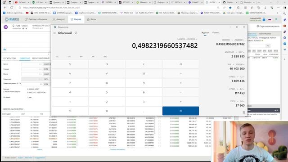Open the Рейтинг объёмов menu item
Image resolution: width=288 pixels, height=162 pixels.
click(36, 19)
